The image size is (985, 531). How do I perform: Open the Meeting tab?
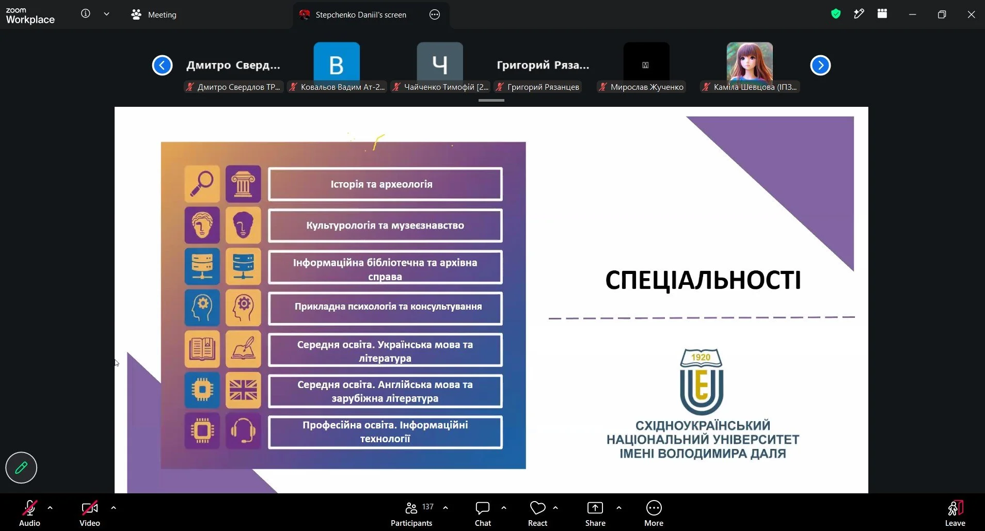point(153,14)
